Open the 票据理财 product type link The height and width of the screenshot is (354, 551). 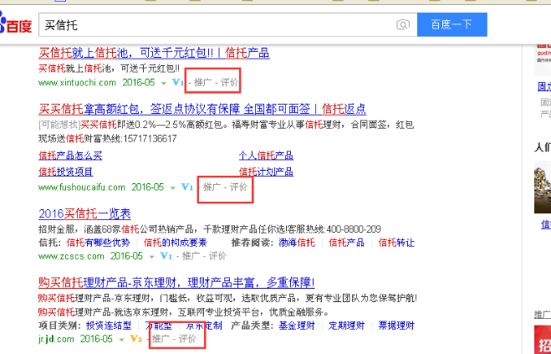click(396, 326)
